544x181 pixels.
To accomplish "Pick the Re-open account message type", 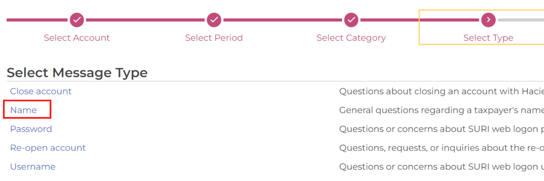I will pos(48,148).
